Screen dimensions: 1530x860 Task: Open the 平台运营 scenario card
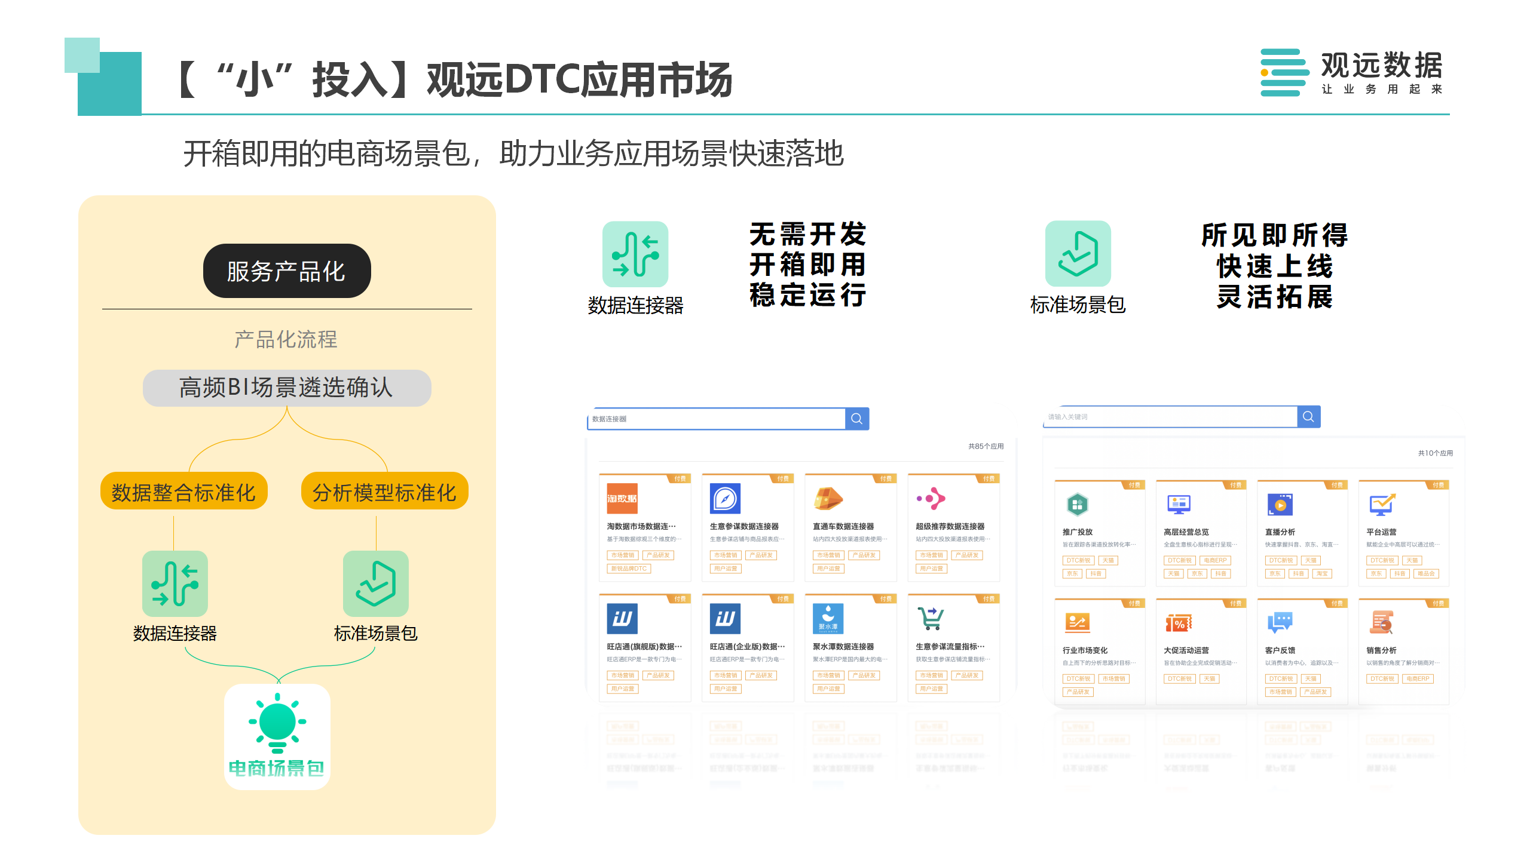[1381, 532]
